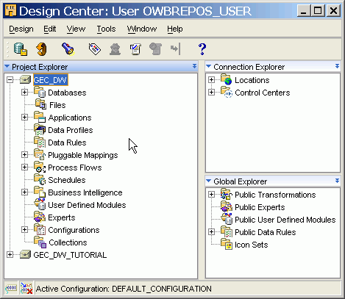Select Public User Defined Modules item
345x299 pixels.
click(x=285, y=220)
